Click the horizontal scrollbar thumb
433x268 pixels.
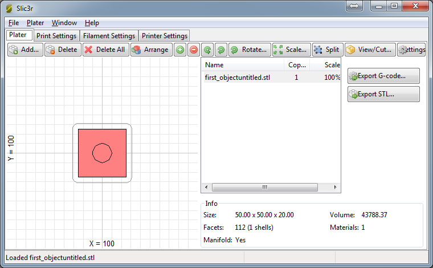click(264, 187)
